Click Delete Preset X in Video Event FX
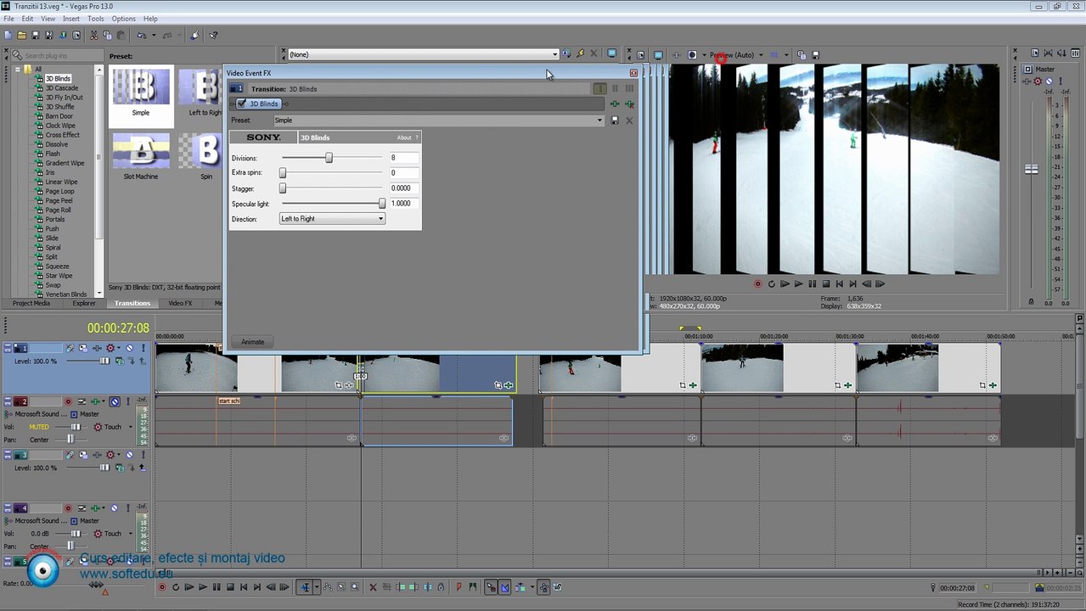Screen dimensions: 1086x611 pos(629,121)
